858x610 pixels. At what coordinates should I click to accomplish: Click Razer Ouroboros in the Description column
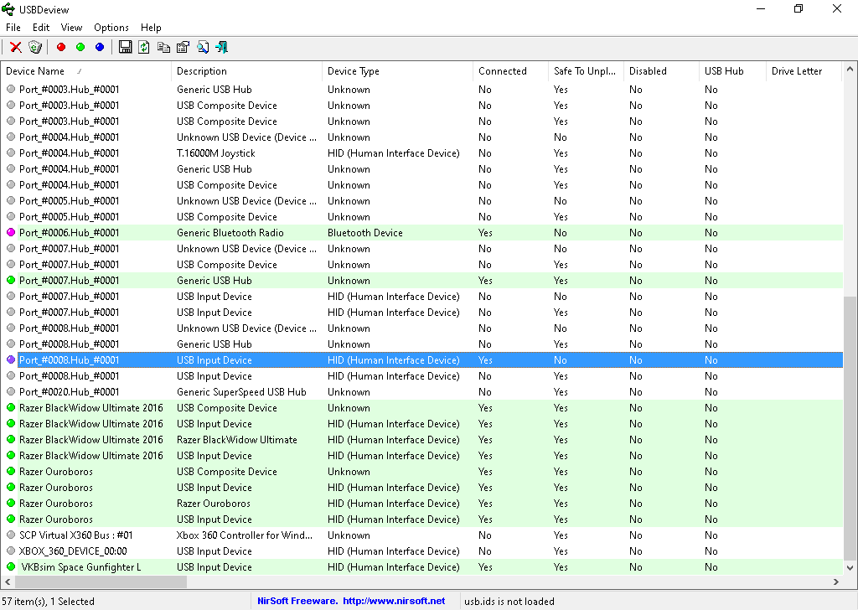tap(214, 504)
